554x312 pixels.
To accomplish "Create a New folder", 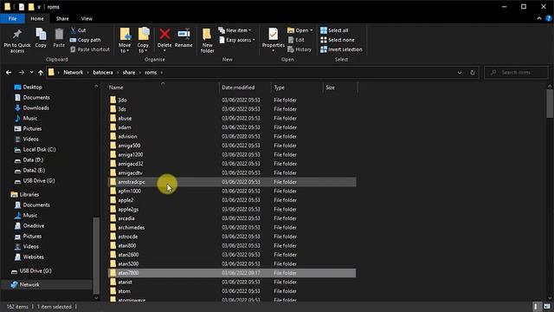I will tap(208, 41).
